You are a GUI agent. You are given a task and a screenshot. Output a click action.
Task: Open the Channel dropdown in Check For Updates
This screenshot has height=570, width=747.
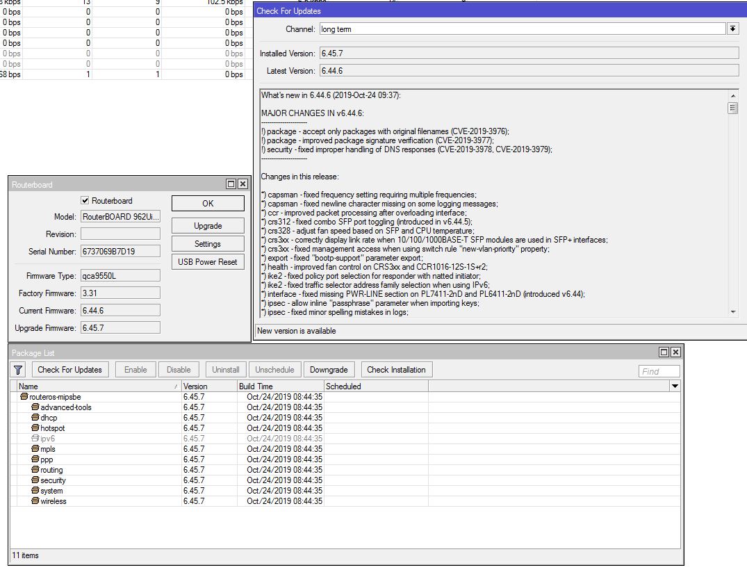[x=732, y=29]
